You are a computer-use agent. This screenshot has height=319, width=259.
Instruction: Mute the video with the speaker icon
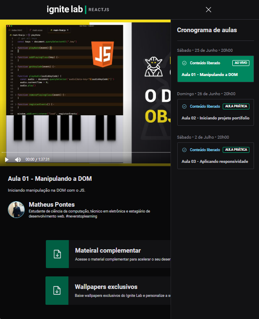[x=18, y=159]
